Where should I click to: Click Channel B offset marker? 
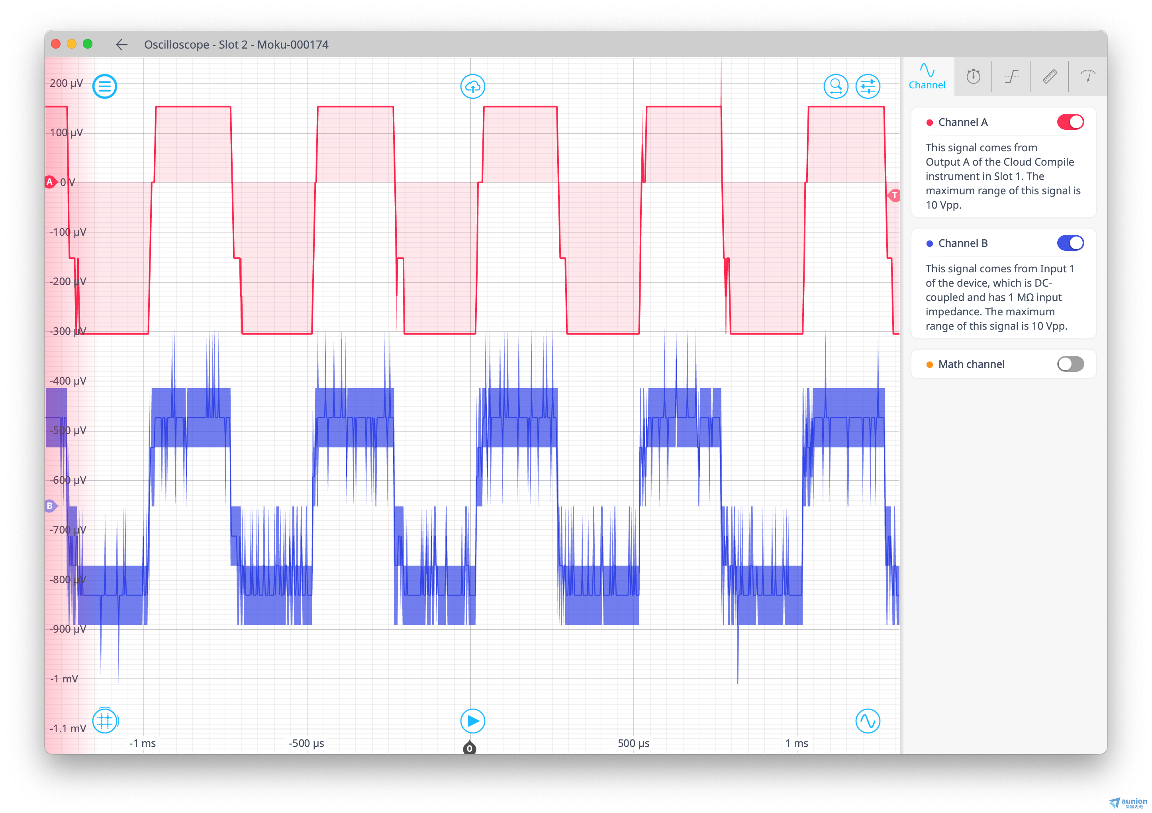pyautogui.click(x=50, y=506)
